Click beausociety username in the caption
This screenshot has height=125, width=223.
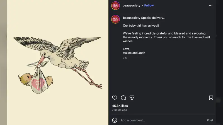[132, 18]
